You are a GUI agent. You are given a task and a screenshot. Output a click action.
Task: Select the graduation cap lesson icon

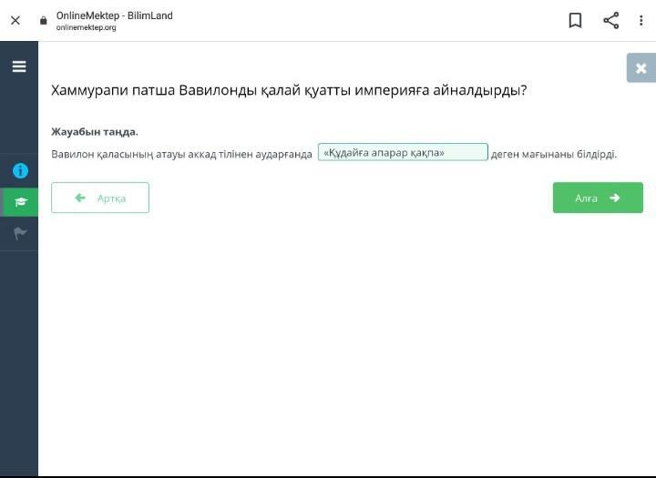pos(20,202)
